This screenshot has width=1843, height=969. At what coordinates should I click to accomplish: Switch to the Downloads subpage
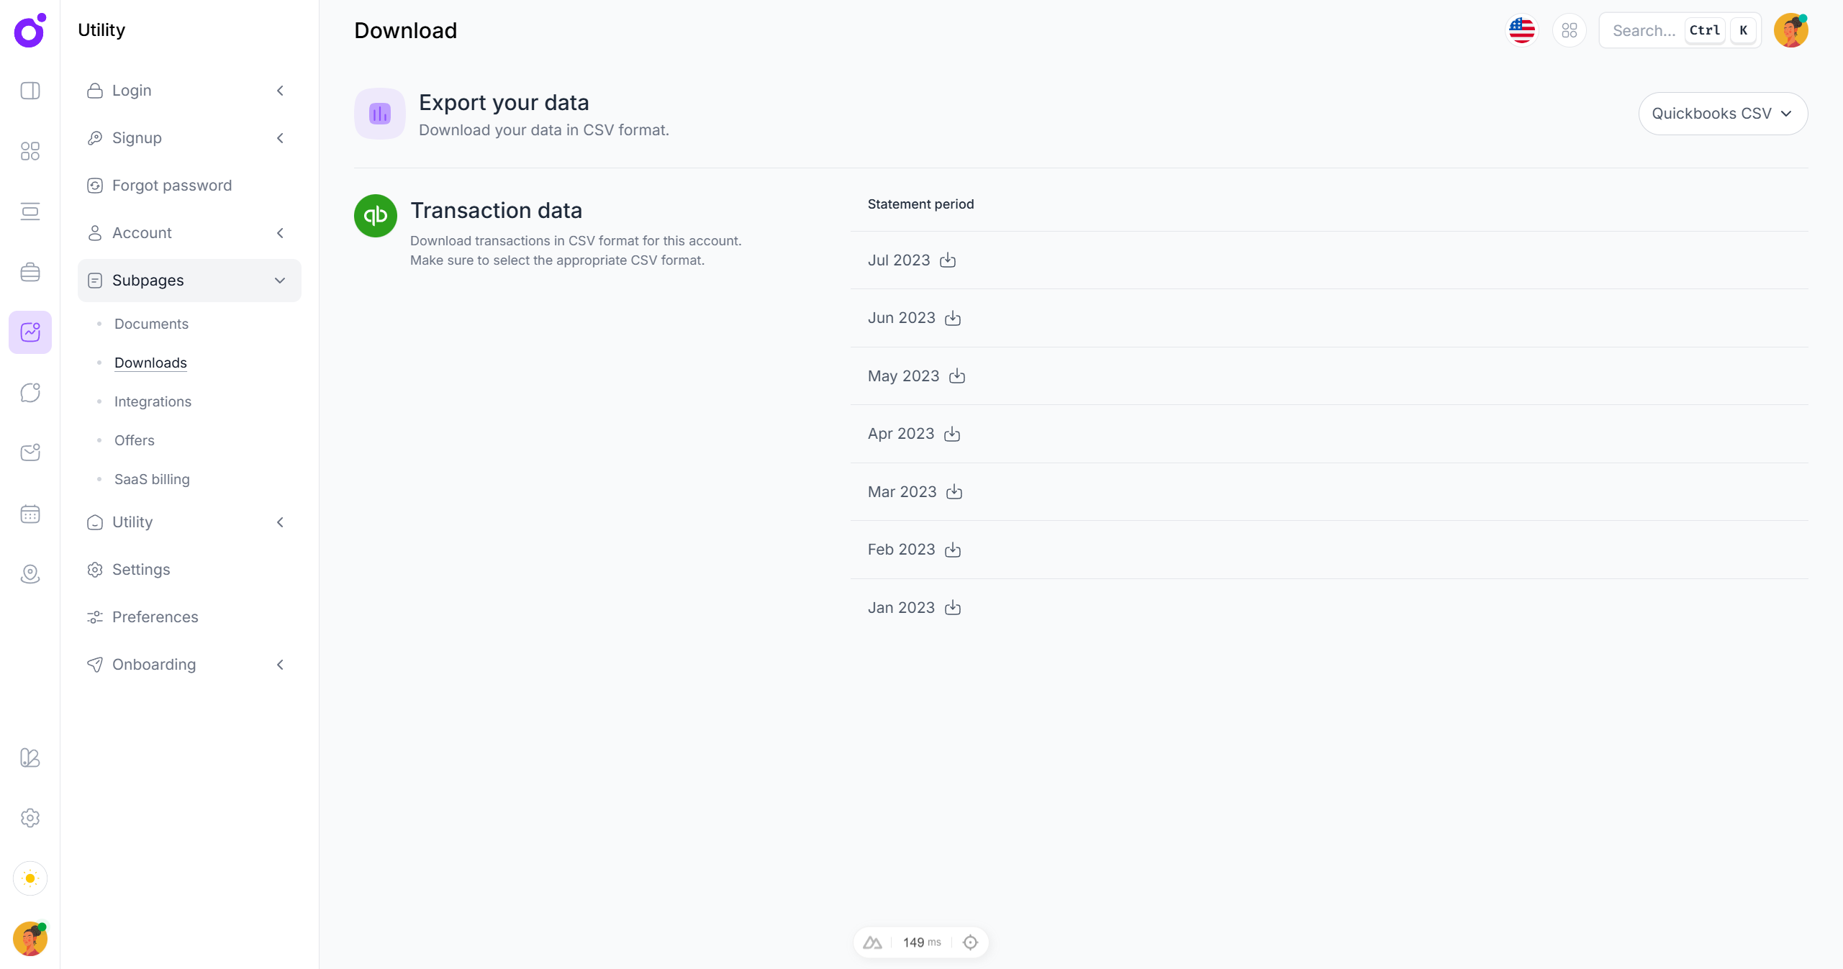[150, 363]
